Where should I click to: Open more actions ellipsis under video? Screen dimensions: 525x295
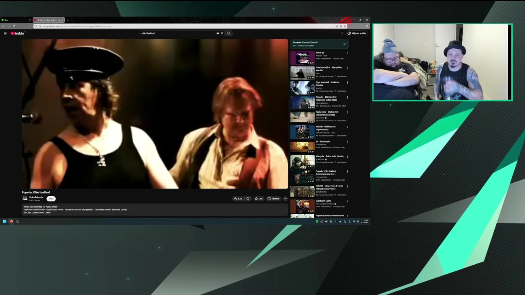point(285,199)
